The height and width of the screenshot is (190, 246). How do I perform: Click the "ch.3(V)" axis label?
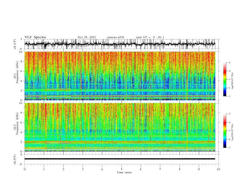click(15, 159)
